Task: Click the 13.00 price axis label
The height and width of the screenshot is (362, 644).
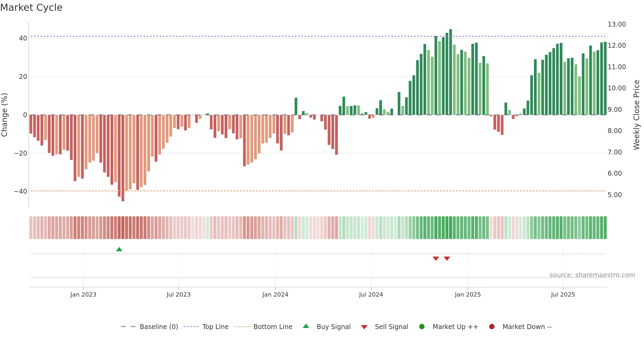Action: (617, 24)
